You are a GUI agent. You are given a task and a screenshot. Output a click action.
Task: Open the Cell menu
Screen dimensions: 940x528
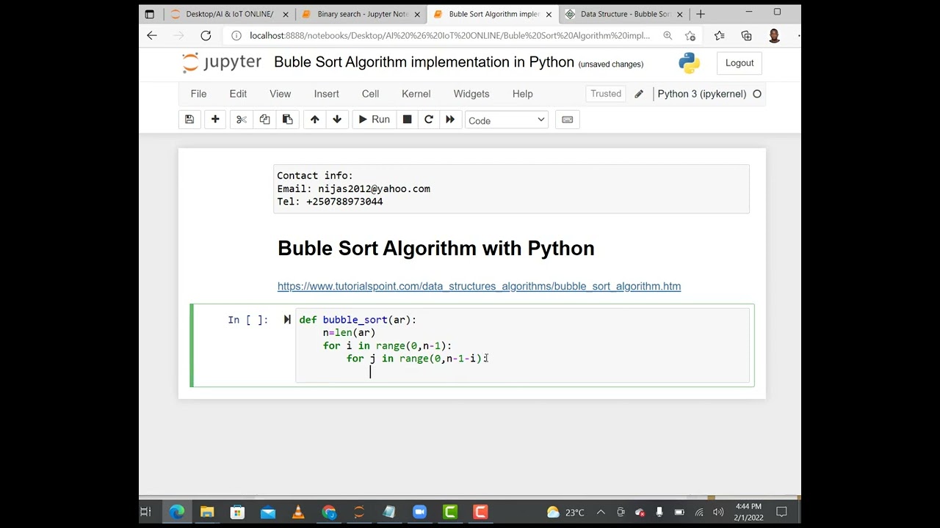(370, 94)
